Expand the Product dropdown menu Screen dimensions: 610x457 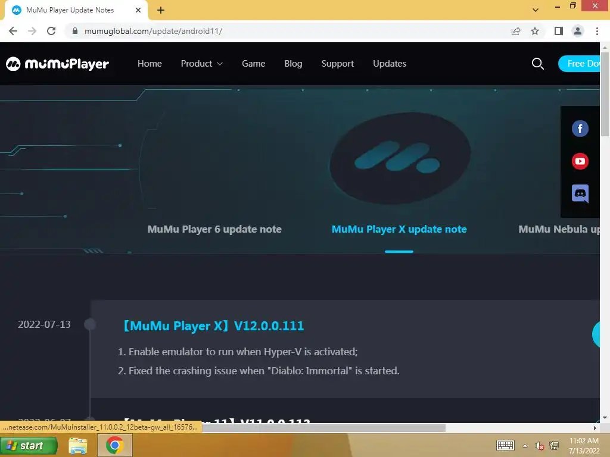pyautogui.click(x=201, y=64)
